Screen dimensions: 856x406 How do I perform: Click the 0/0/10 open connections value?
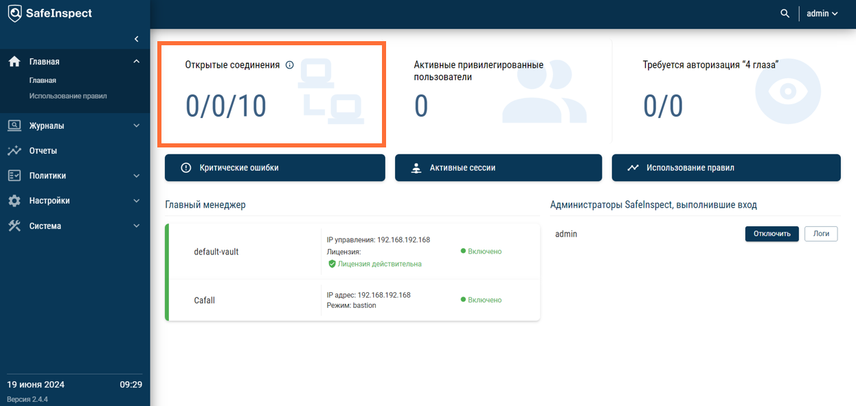pyautogui.click(x=226, y=106)
